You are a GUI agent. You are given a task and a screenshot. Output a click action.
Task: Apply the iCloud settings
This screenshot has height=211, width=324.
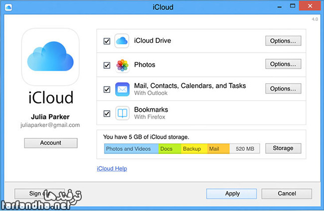[x=231, y=194]
